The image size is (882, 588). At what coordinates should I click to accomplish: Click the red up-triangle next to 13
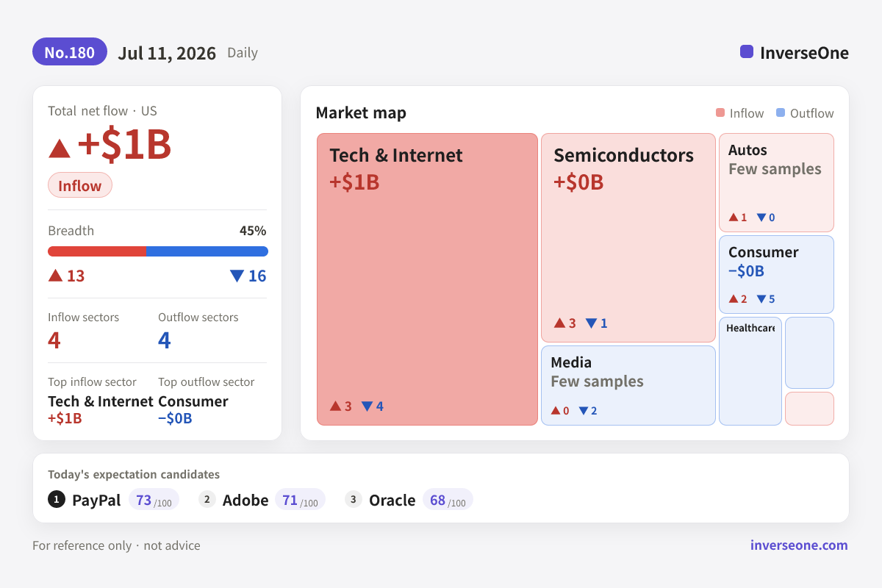pyautogui.click(x=55, y=276)
